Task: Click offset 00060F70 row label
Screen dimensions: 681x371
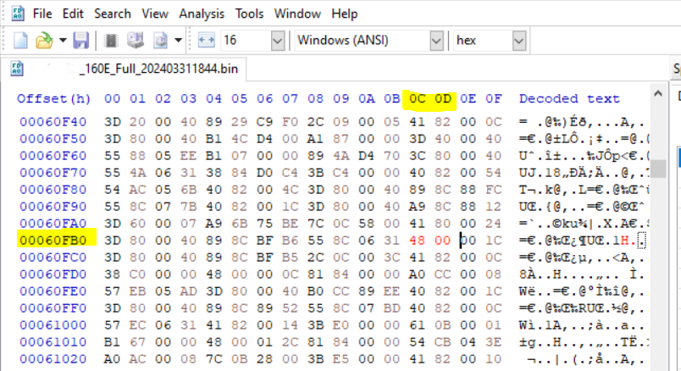Action: click(53, 173)
